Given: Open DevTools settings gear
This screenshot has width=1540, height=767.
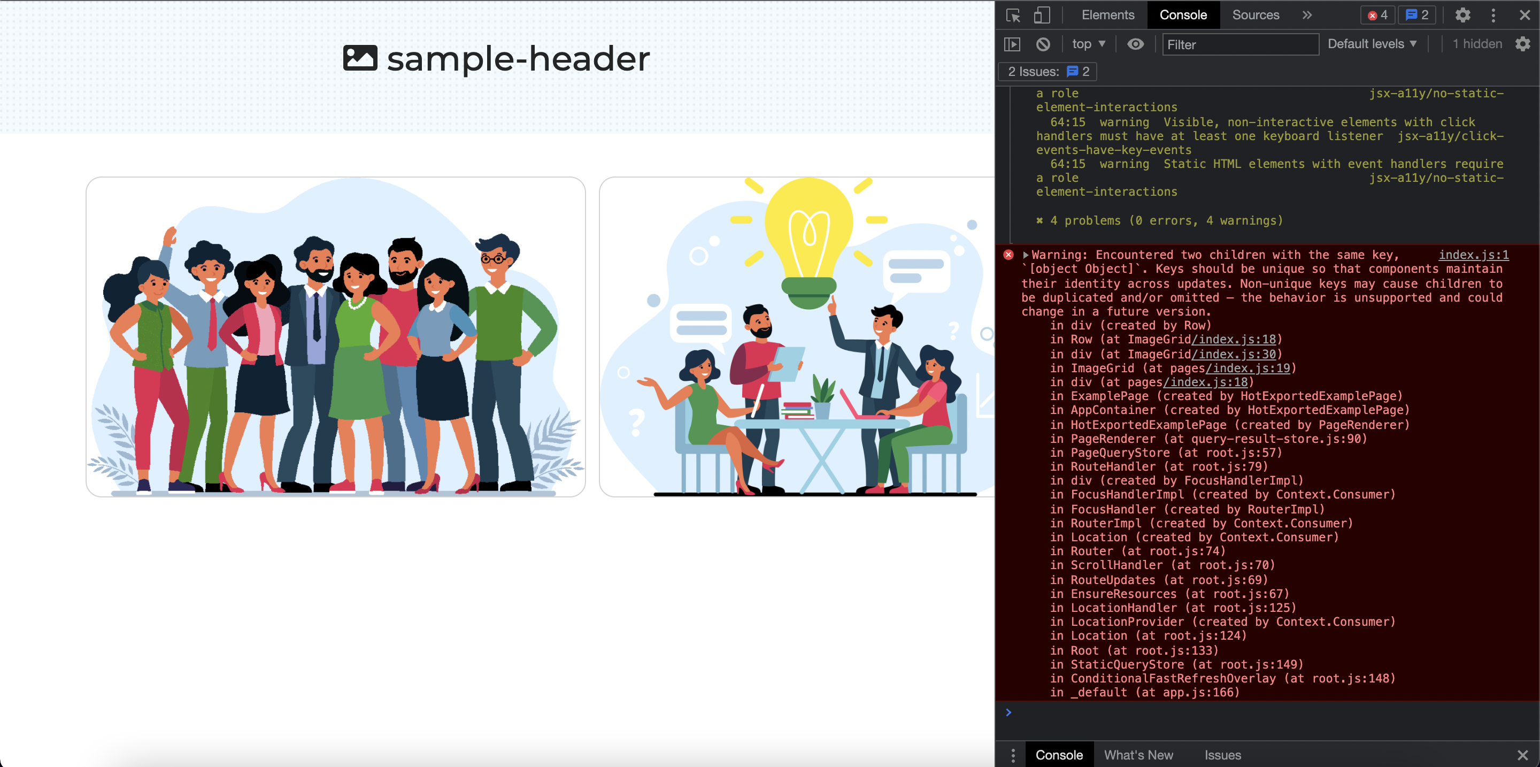Looking at the screenshot, I should click(1463, 15).
